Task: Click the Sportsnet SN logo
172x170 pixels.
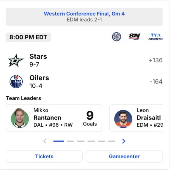Action: pyautogui.click(x=134, y=37)
